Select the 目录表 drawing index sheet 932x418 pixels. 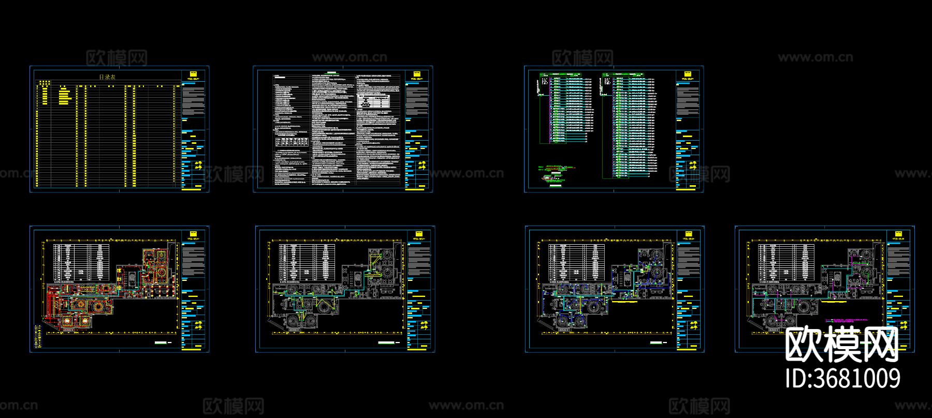click(120, 129)
